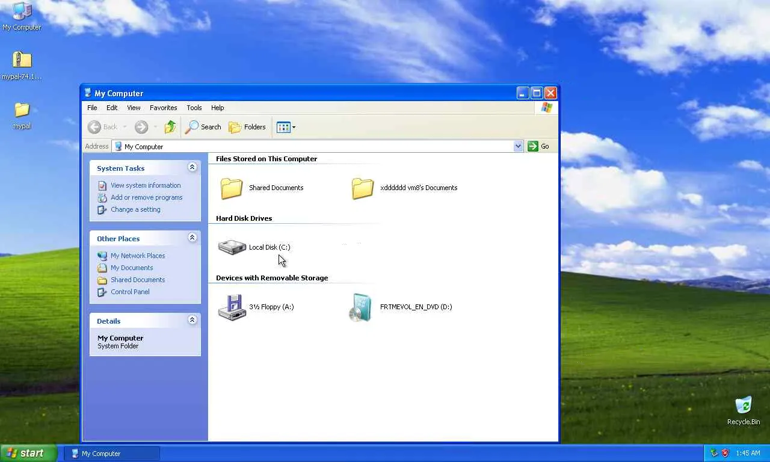Image resolution: width=770 pixels, height=462 pixels.
Task: Click the Change a setting icon
Action: coord(102,209)
